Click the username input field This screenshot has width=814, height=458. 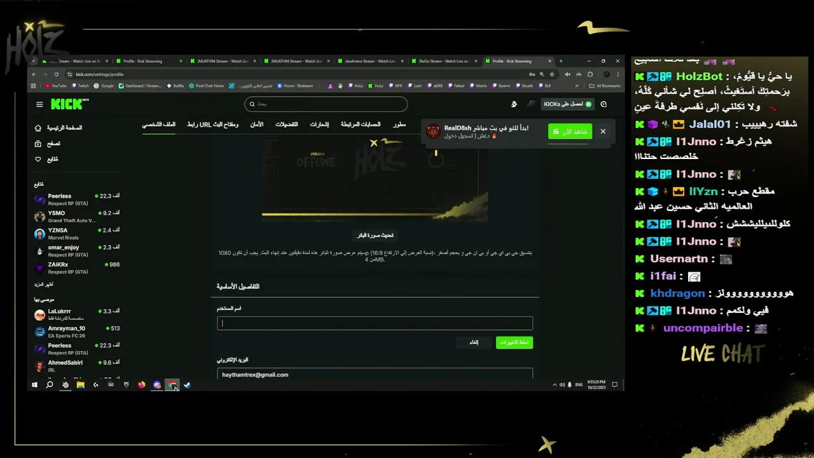click(375, 323)
